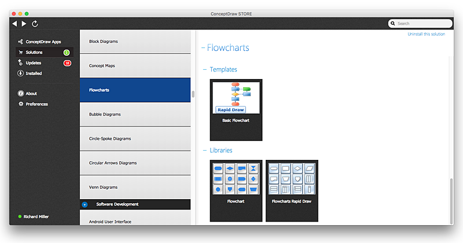Image resolution: width=463 pixels, height=243 pixels.
Task: Click Uninstall this solution link
Action: 426,34
